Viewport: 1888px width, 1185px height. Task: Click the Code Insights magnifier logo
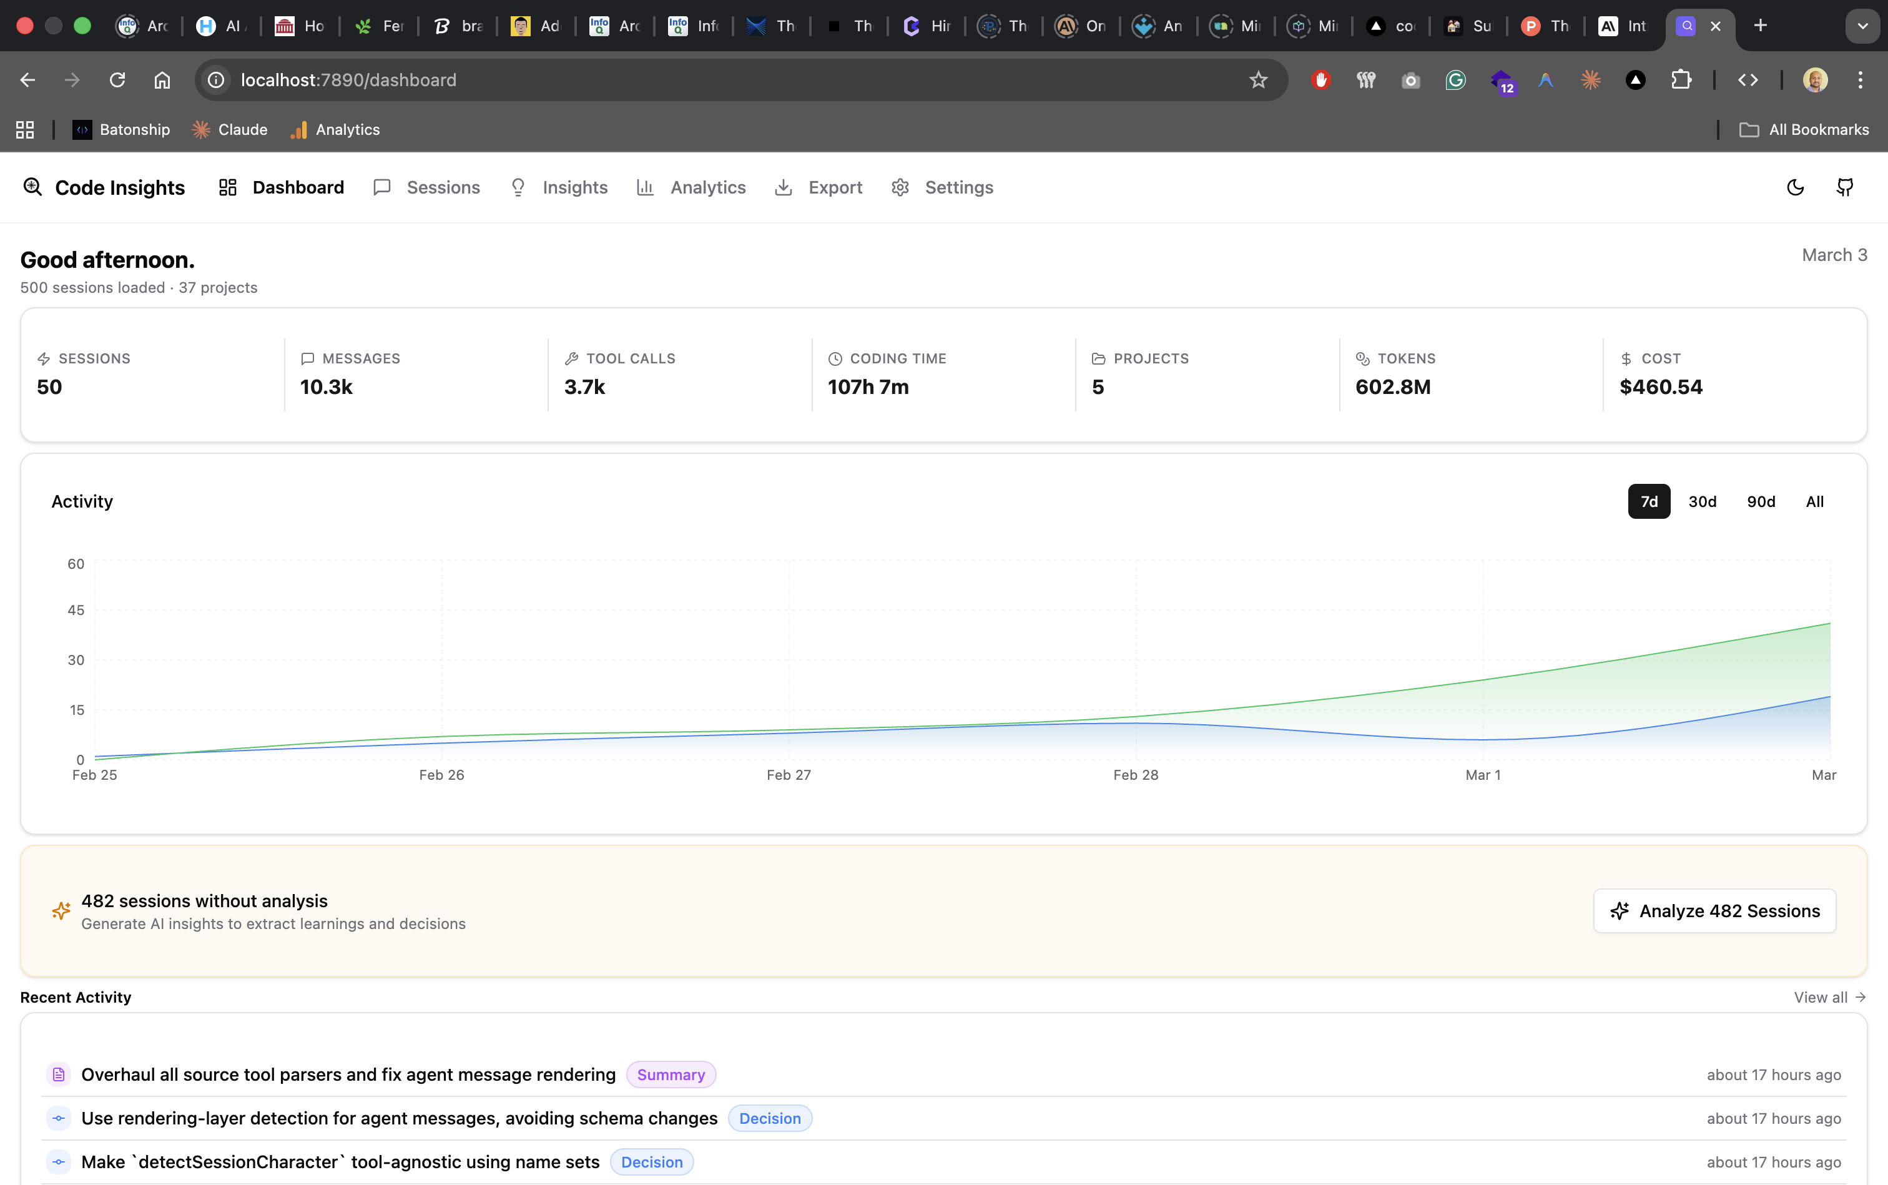point(33,187)
